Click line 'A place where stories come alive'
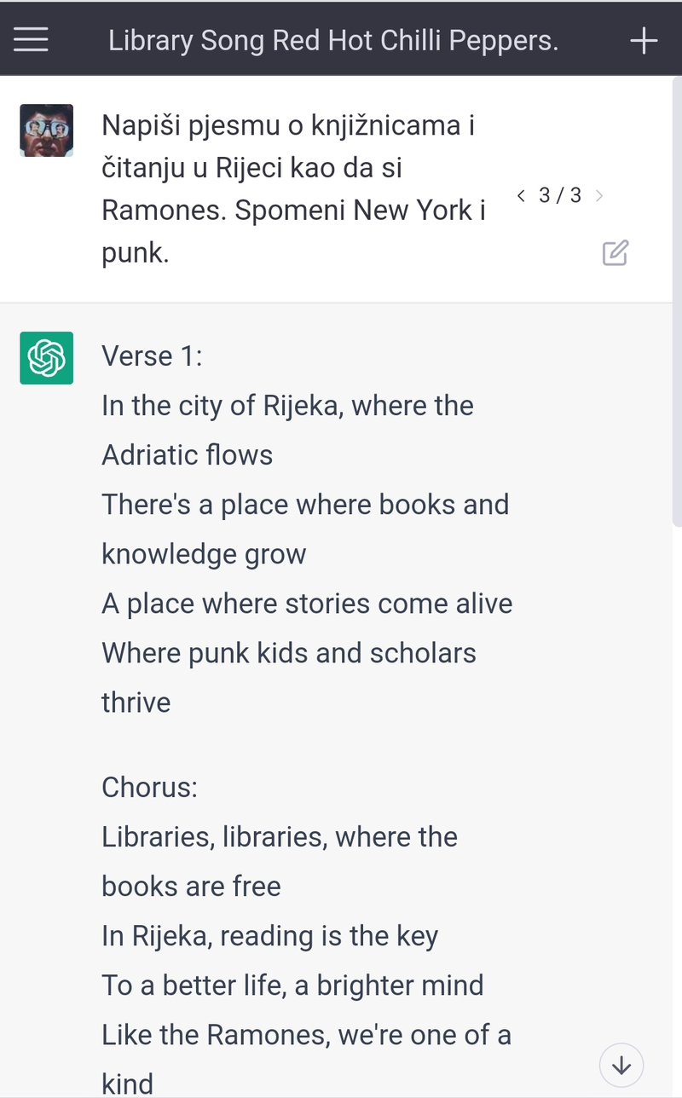 307,604
